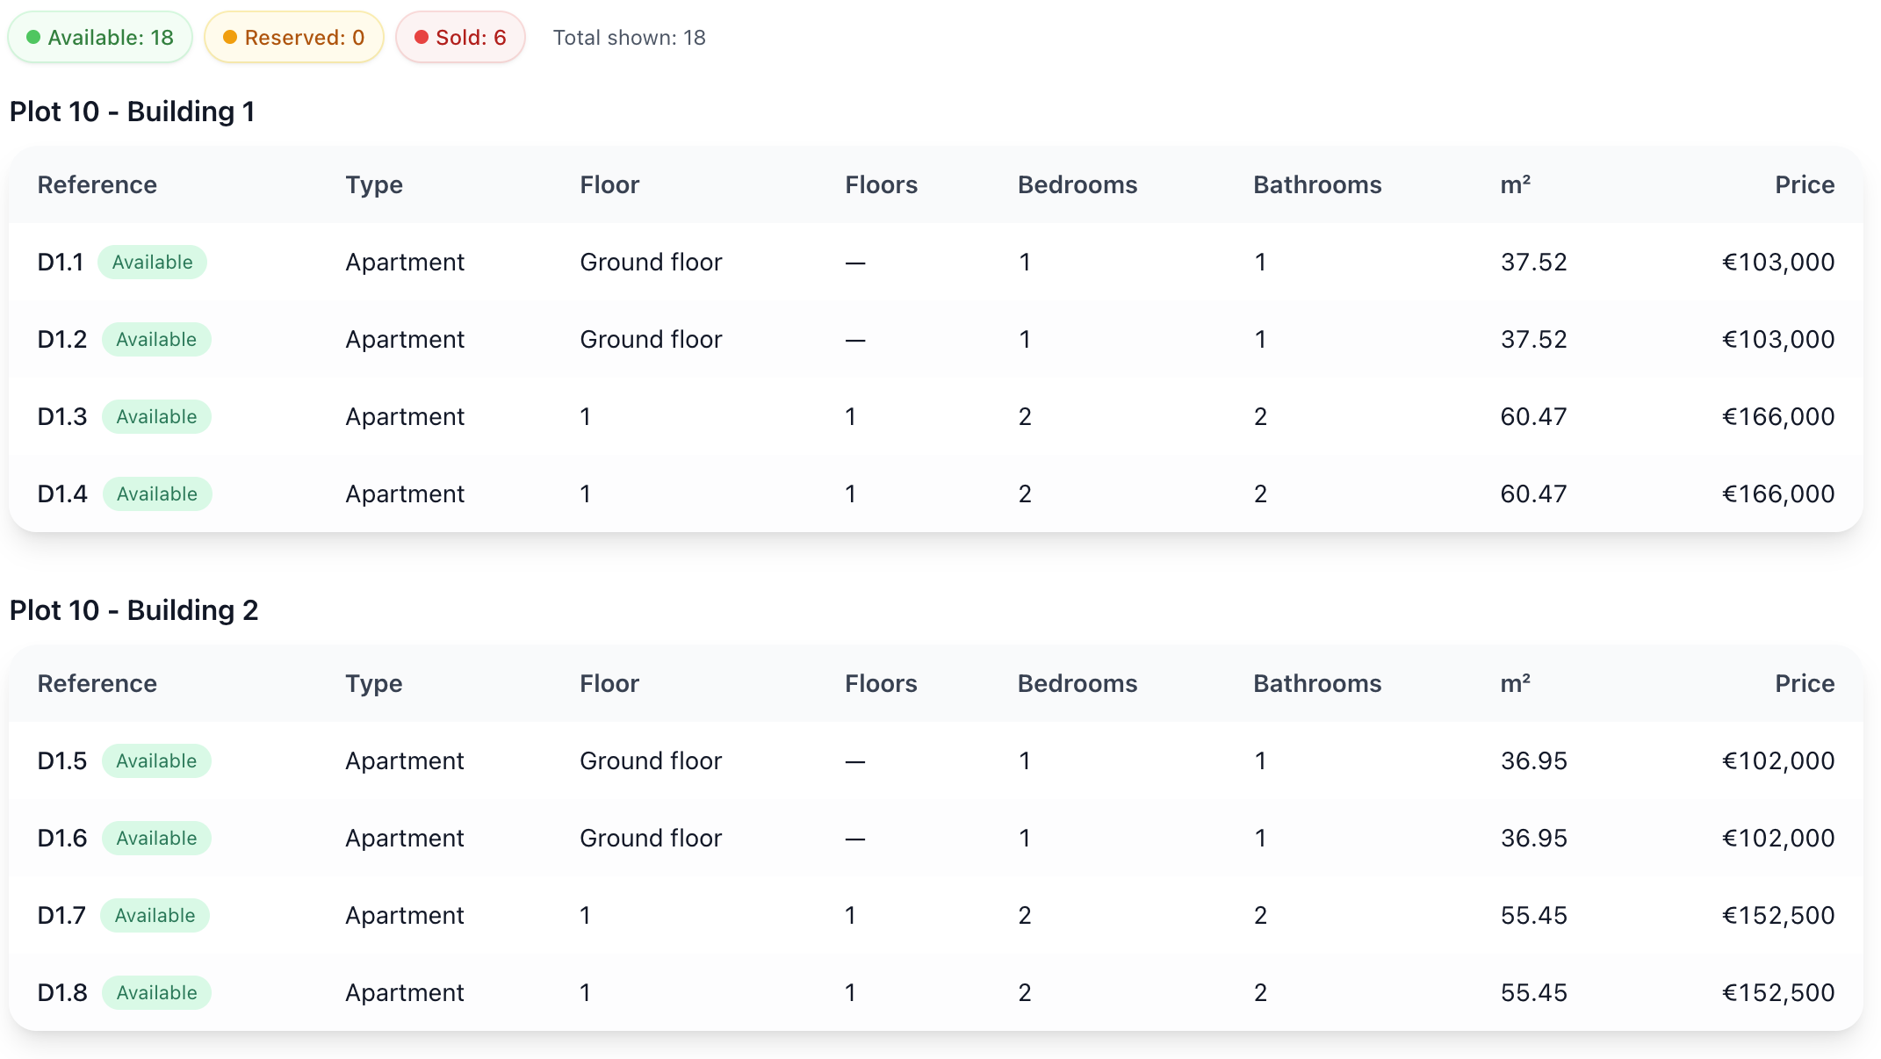1881x1059 pixels.
Task: Click Available badge next to D1.8
Action: (x=156, y=993)
